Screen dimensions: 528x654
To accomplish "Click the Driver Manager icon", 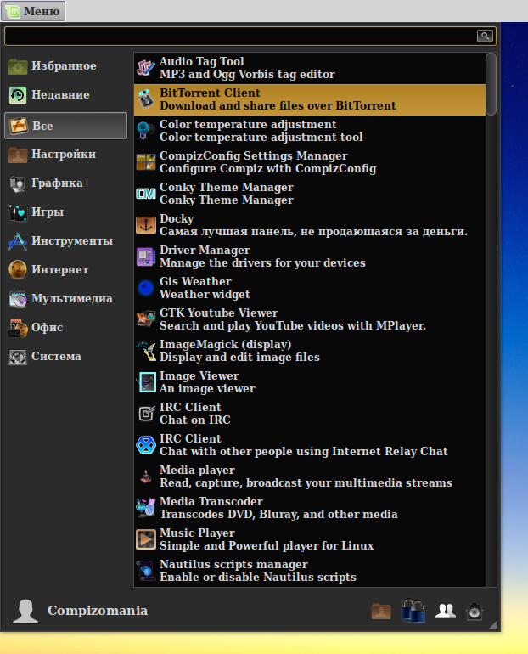I will point(146,257).
